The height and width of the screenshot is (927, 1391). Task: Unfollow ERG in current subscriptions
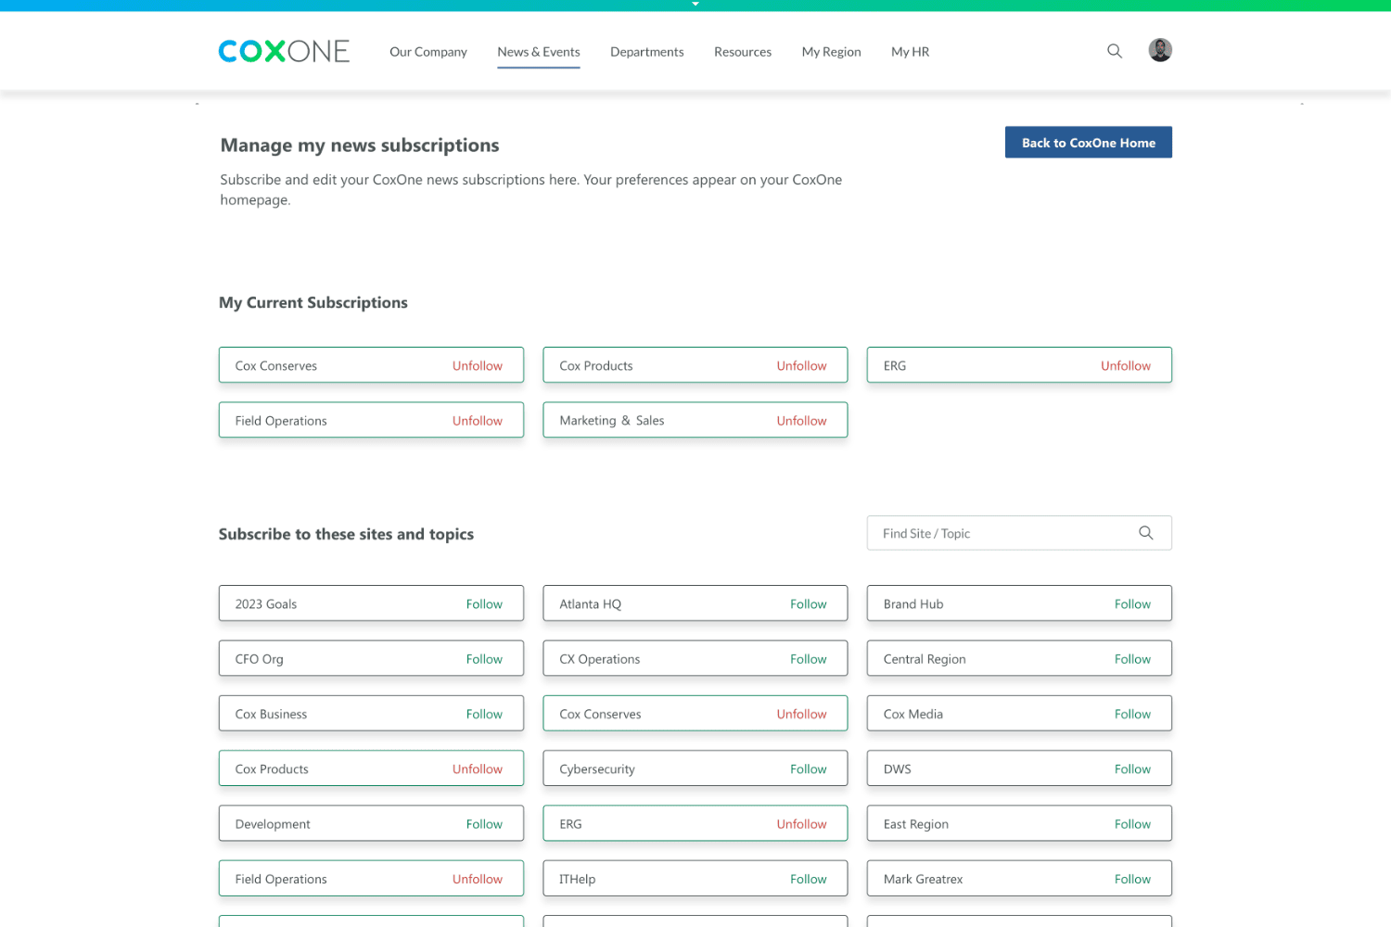pos(1126,366)
